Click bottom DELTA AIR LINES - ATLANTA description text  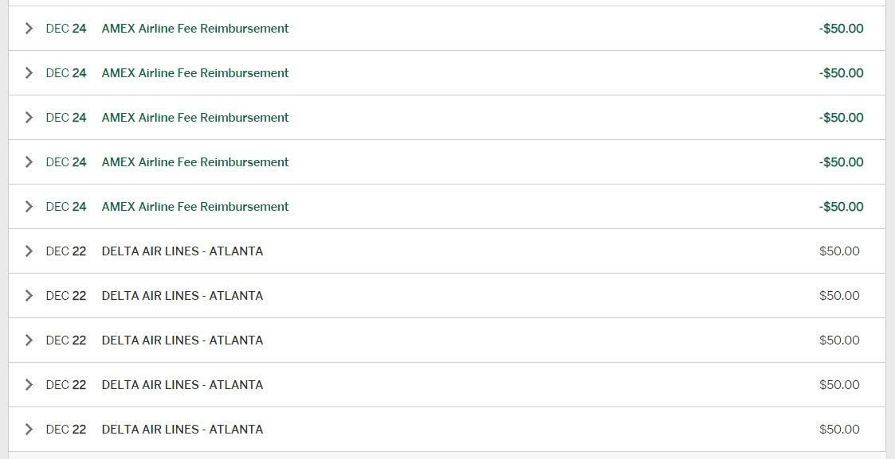[x=182, y=430]
